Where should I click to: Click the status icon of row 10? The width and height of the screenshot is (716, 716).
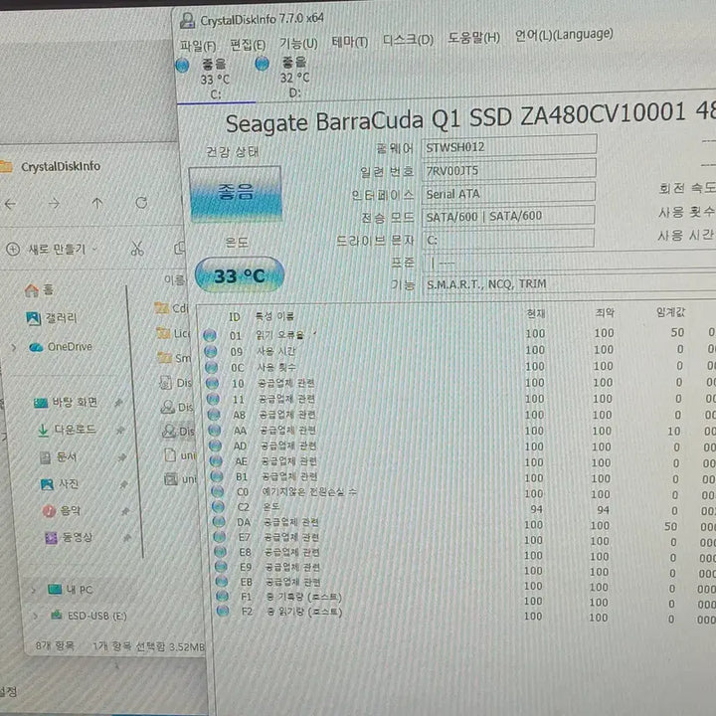[x=213, y=383]
